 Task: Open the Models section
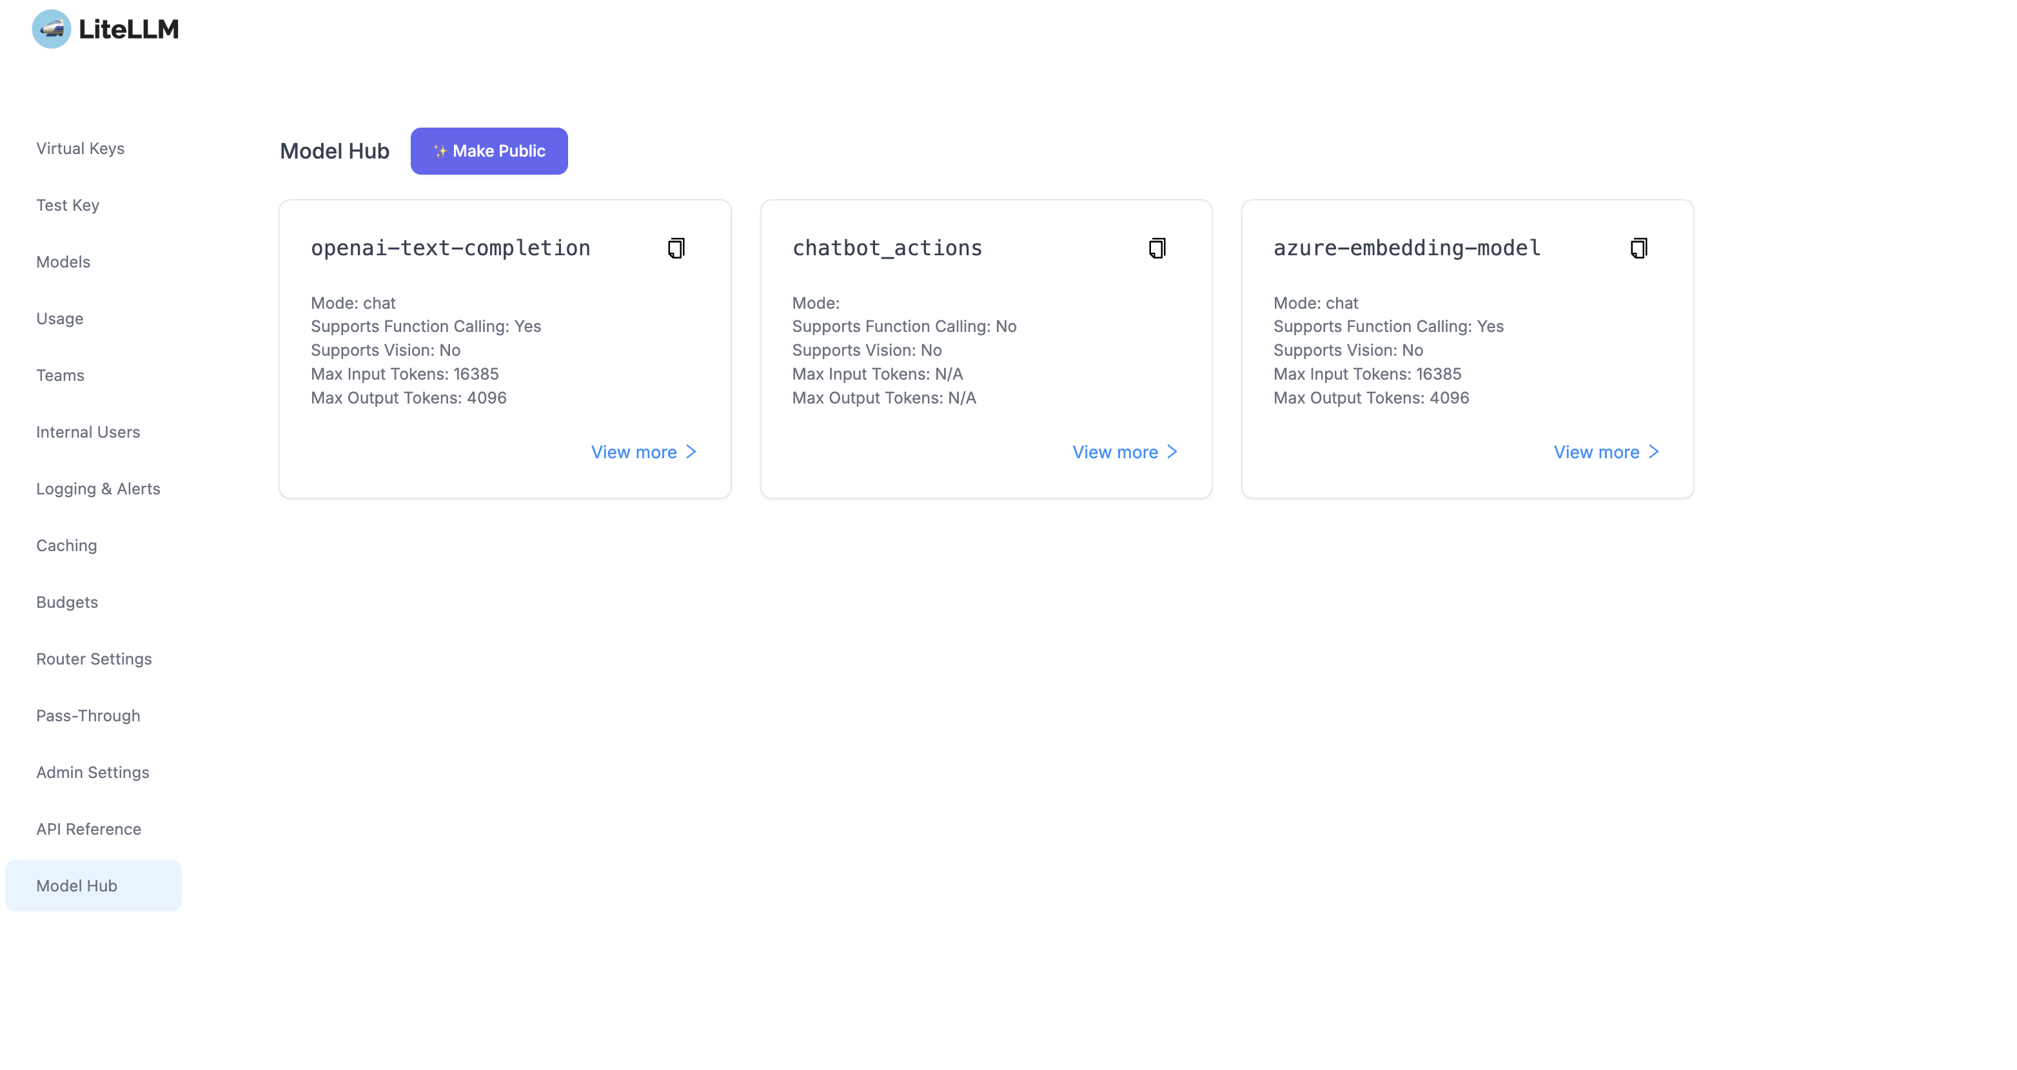(63, 262)
